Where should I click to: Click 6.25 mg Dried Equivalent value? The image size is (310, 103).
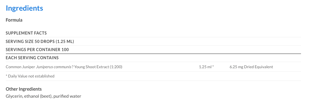(251, 67)
